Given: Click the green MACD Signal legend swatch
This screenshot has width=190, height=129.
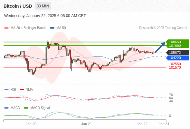Looking at the screenshot, I should [26, 108].
